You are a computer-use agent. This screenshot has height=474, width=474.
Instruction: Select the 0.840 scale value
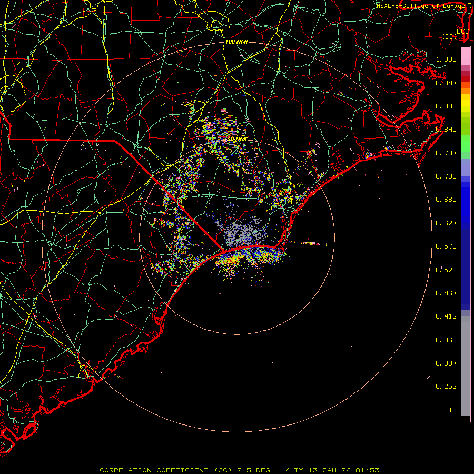tap(446, 130)
